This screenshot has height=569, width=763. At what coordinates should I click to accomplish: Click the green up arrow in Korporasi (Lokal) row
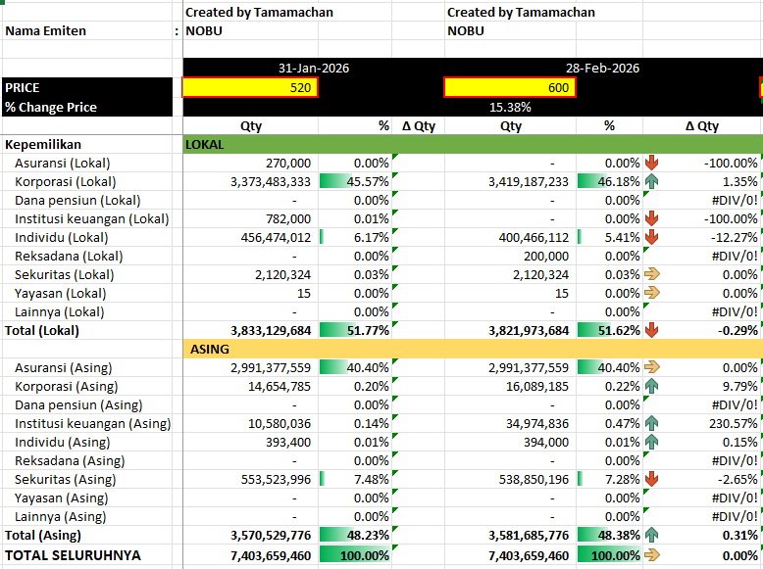click(652, 181)
